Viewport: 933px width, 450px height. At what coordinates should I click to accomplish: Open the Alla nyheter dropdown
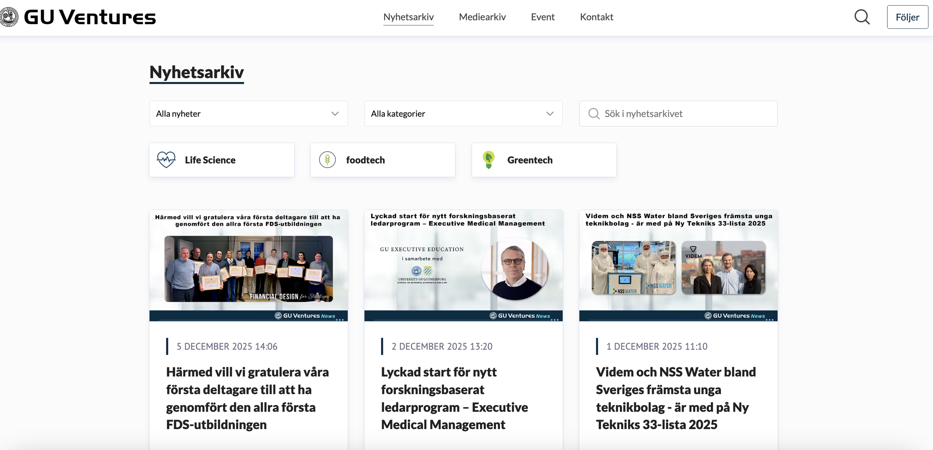tap(248, 114)
